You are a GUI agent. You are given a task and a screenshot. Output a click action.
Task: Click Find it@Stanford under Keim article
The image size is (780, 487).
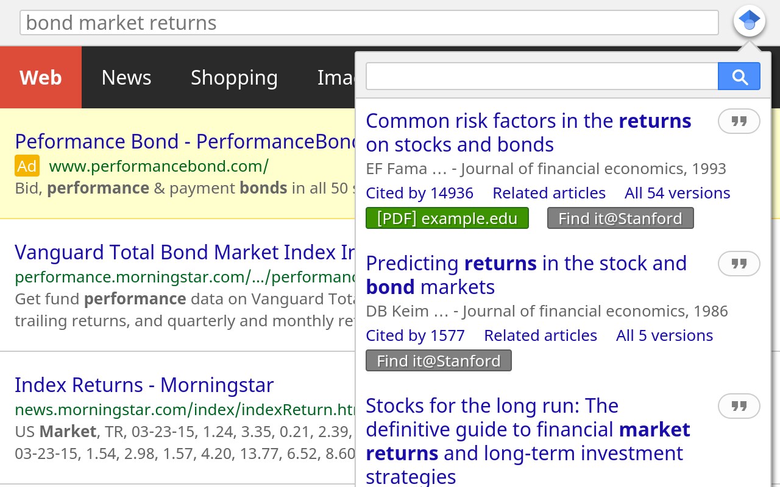439,361
